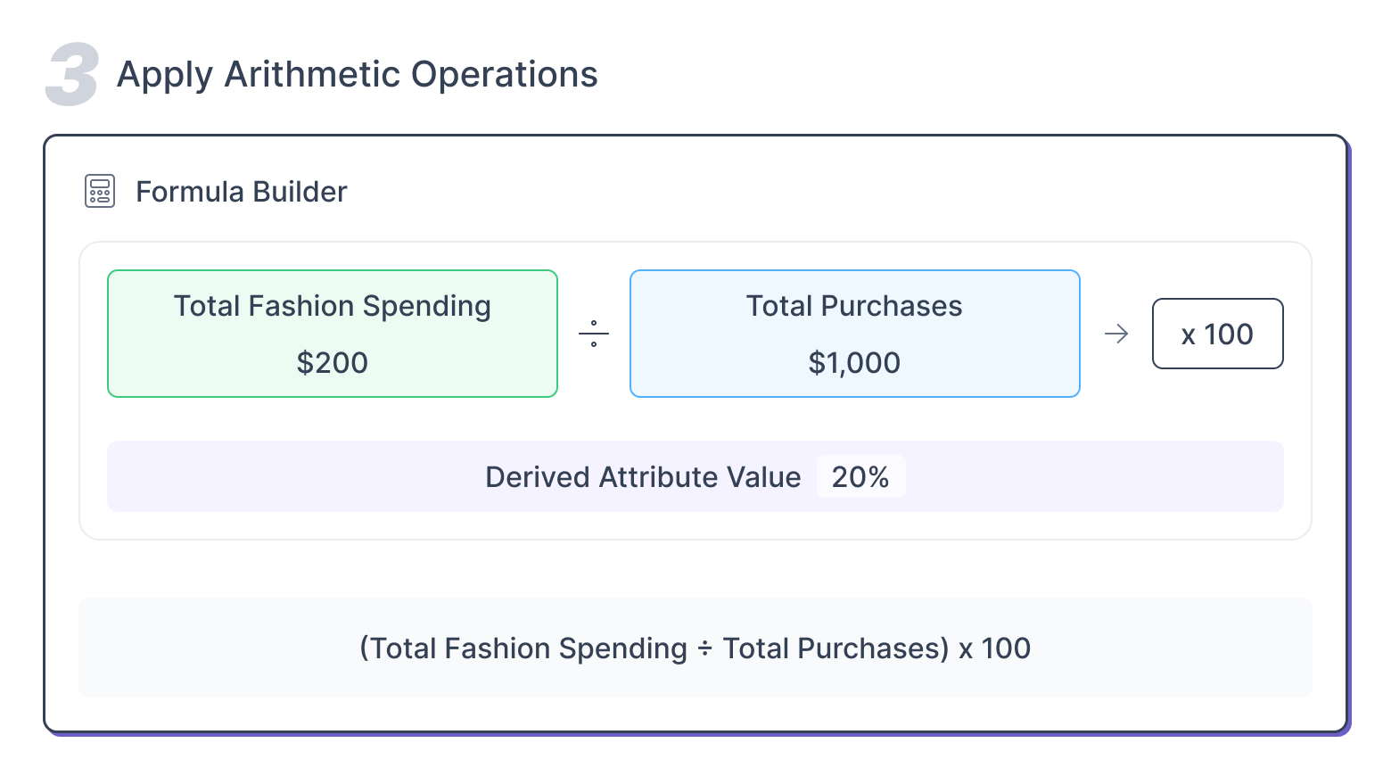Click "x 100" at the formula's end
Image resolution: width=1391 pixels, height=776 pixels.
click(x=994, y=648)
